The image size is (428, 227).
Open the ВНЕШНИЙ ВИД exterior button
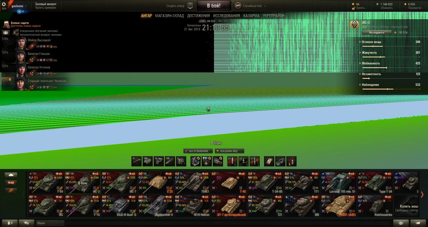coord(229,151)
